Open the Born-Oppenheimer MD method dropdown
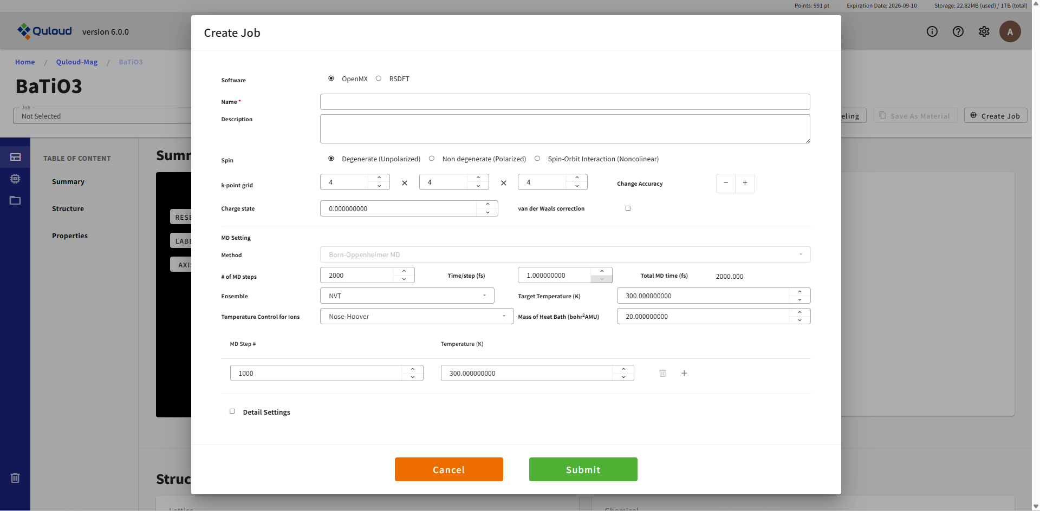 [x=564, y=255]
